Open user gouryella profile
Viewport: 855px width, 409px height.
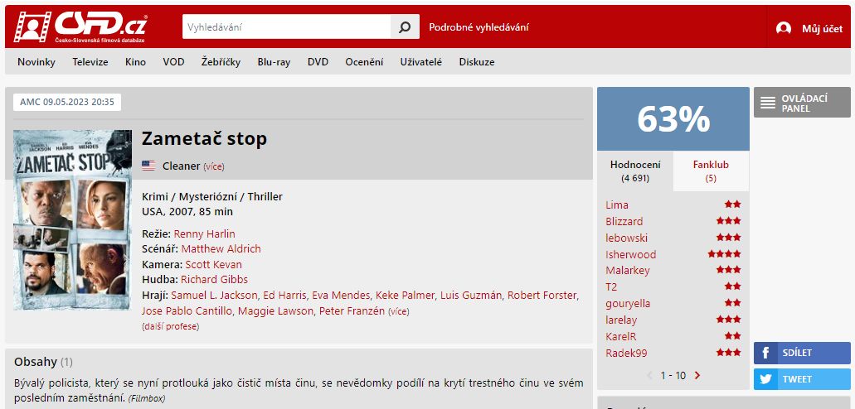pos(628,303)
